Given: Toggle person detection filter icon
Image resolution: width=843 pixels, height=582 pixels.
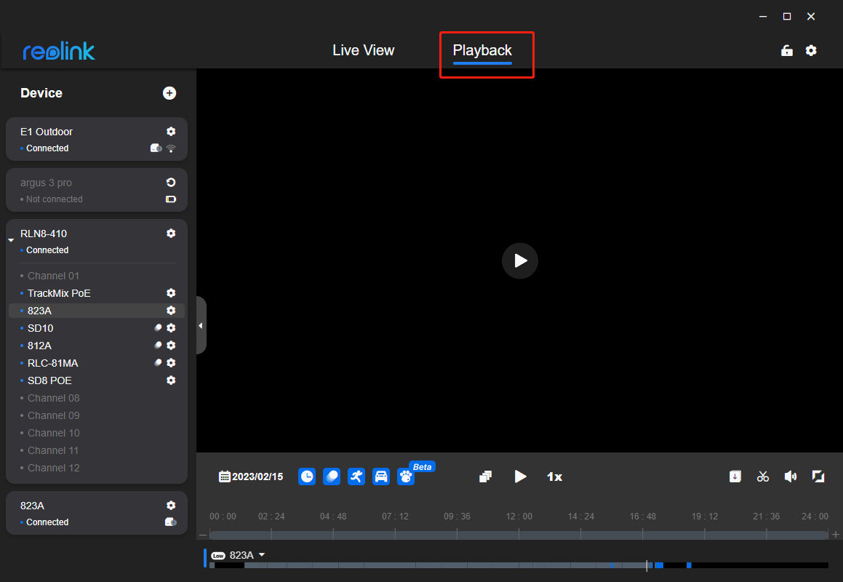Looking at the screenshot, I should [356, 477].
